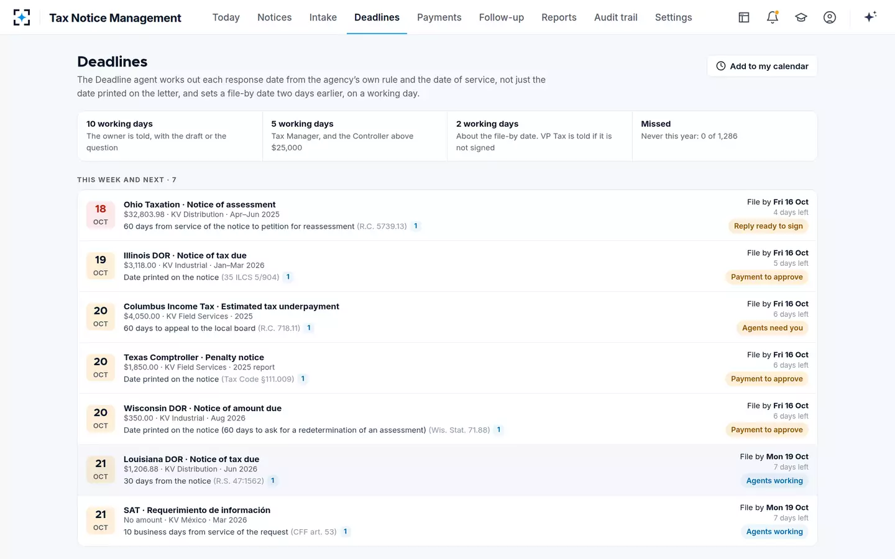Open the user profile icon
Viewport: 895px width, 559px height.
[x=830, y=17]
